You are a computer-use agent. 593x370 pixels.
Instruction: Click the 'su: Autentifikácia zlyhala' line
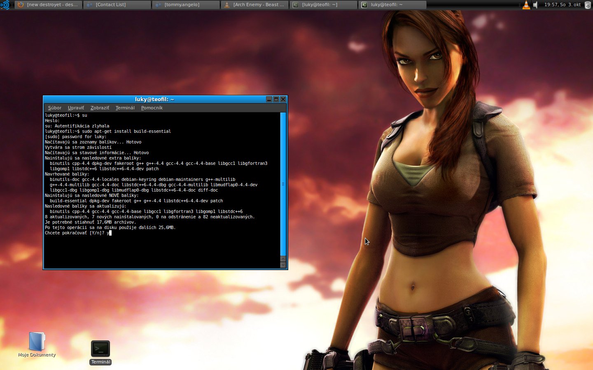[77, 126]
